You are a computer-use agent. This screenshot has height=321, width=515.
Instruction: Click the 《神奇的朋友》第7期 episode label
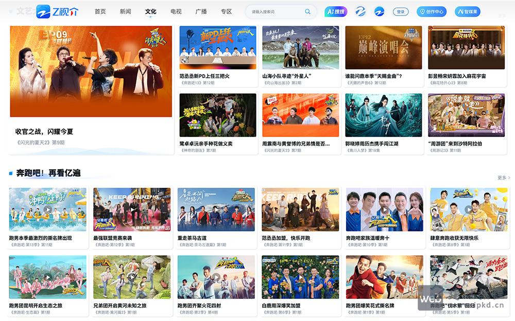click(198, 151)
